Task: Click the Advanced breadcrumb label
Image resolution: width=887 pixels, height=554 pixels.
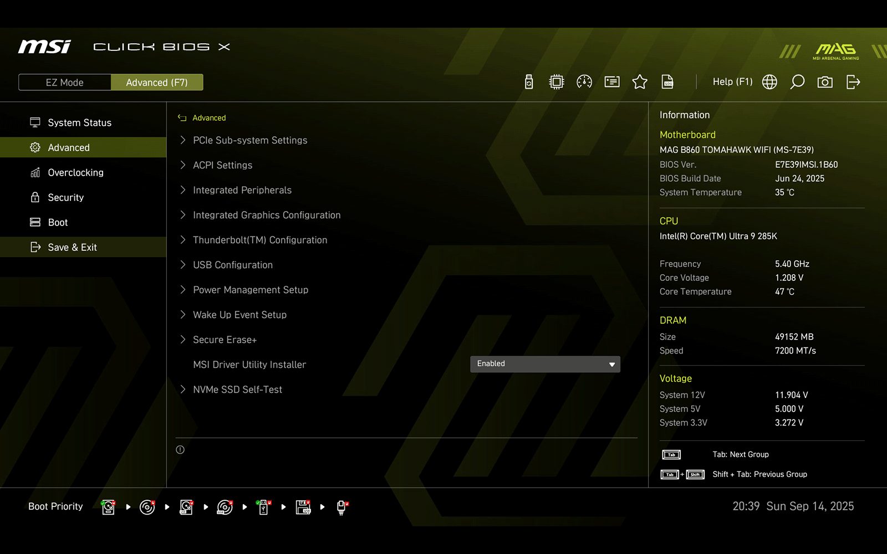Action: click(209, 117)
